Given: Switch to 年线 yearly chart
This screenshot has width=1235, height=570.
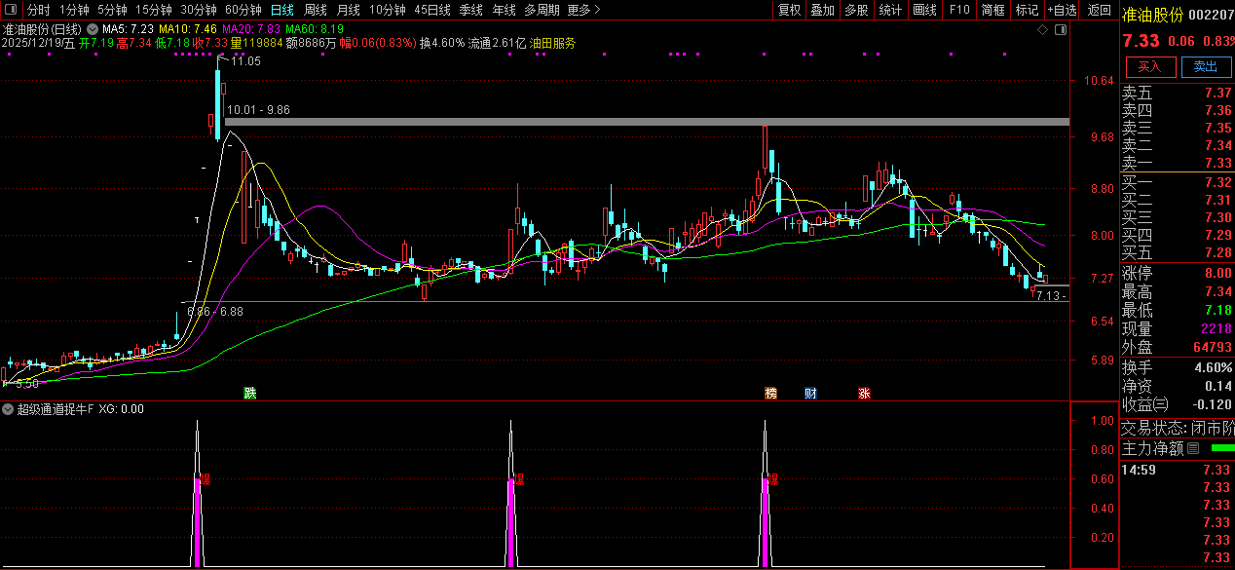Looking at the screenshot, I should (x=504, y=10).
